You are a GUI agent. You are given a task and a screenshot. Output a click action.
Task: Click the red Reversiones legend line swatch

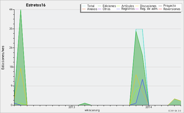tap(160, 9)
